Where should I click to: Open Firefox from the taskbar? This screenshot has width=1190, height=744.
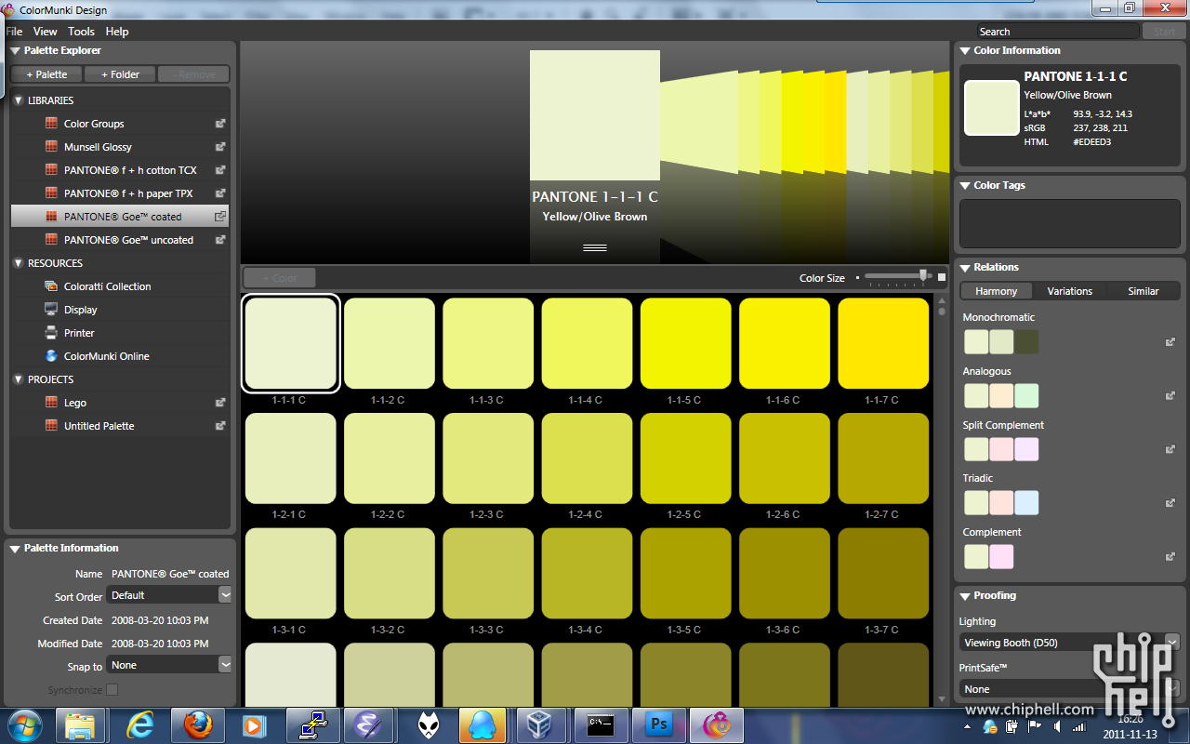(197, 724)
